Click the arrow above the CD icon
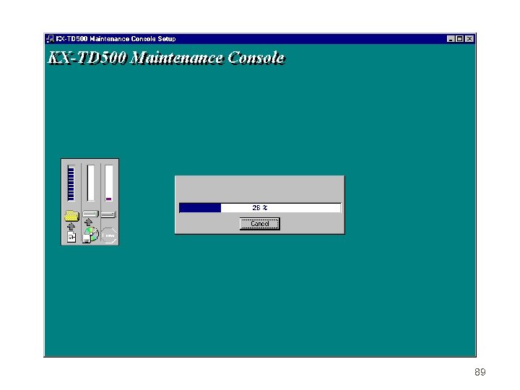The height and width of the screenshot is (390, 520). [x=89, y=222]
